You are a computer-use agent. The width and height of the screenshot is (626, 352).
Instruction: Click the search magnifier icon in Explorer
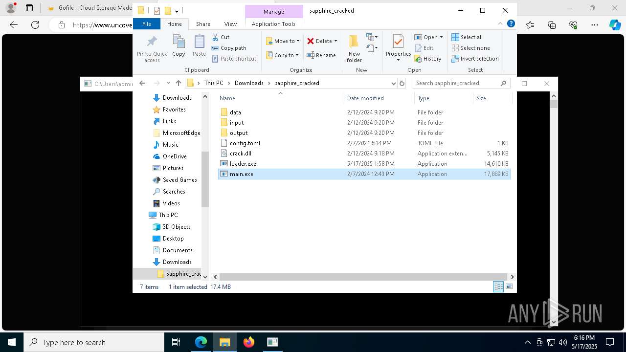(x=503, y=83)
